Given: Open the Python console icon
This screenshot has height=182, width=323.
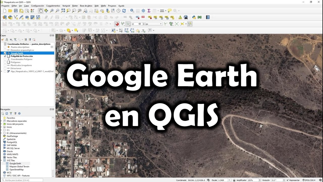Looking at the screenshot, I should click(194, 17).
